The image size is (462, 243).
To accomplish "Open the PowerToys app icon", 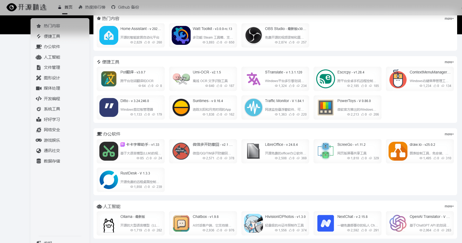I will (x=325, y=107).
